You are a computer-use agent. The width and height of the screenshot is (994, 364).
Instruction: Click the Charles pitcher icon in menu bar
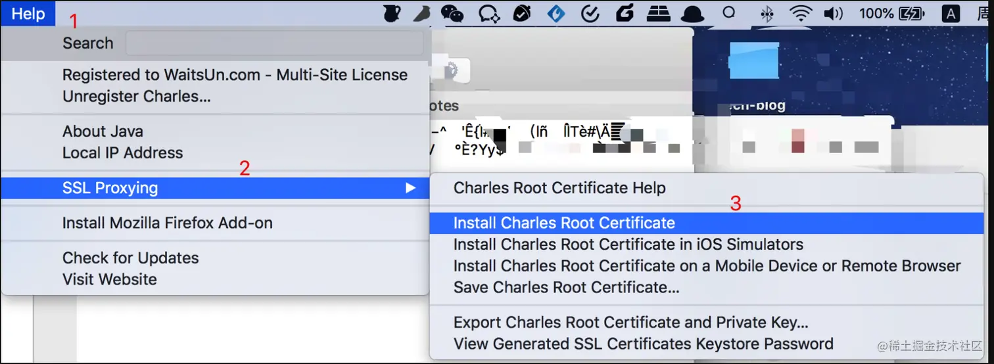tap(392, 13)
